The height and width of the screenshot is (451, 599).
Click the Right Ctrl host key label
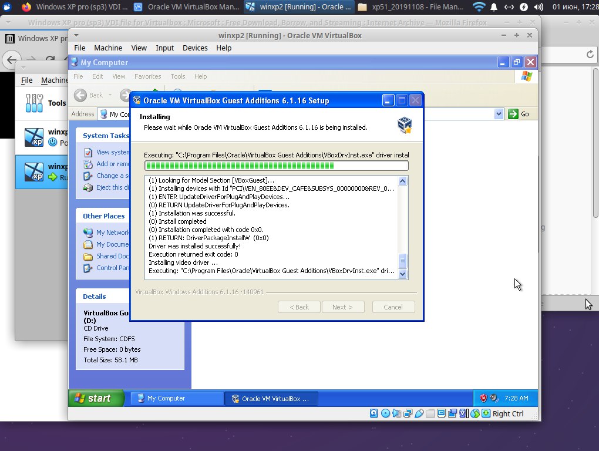pos(508,413)
